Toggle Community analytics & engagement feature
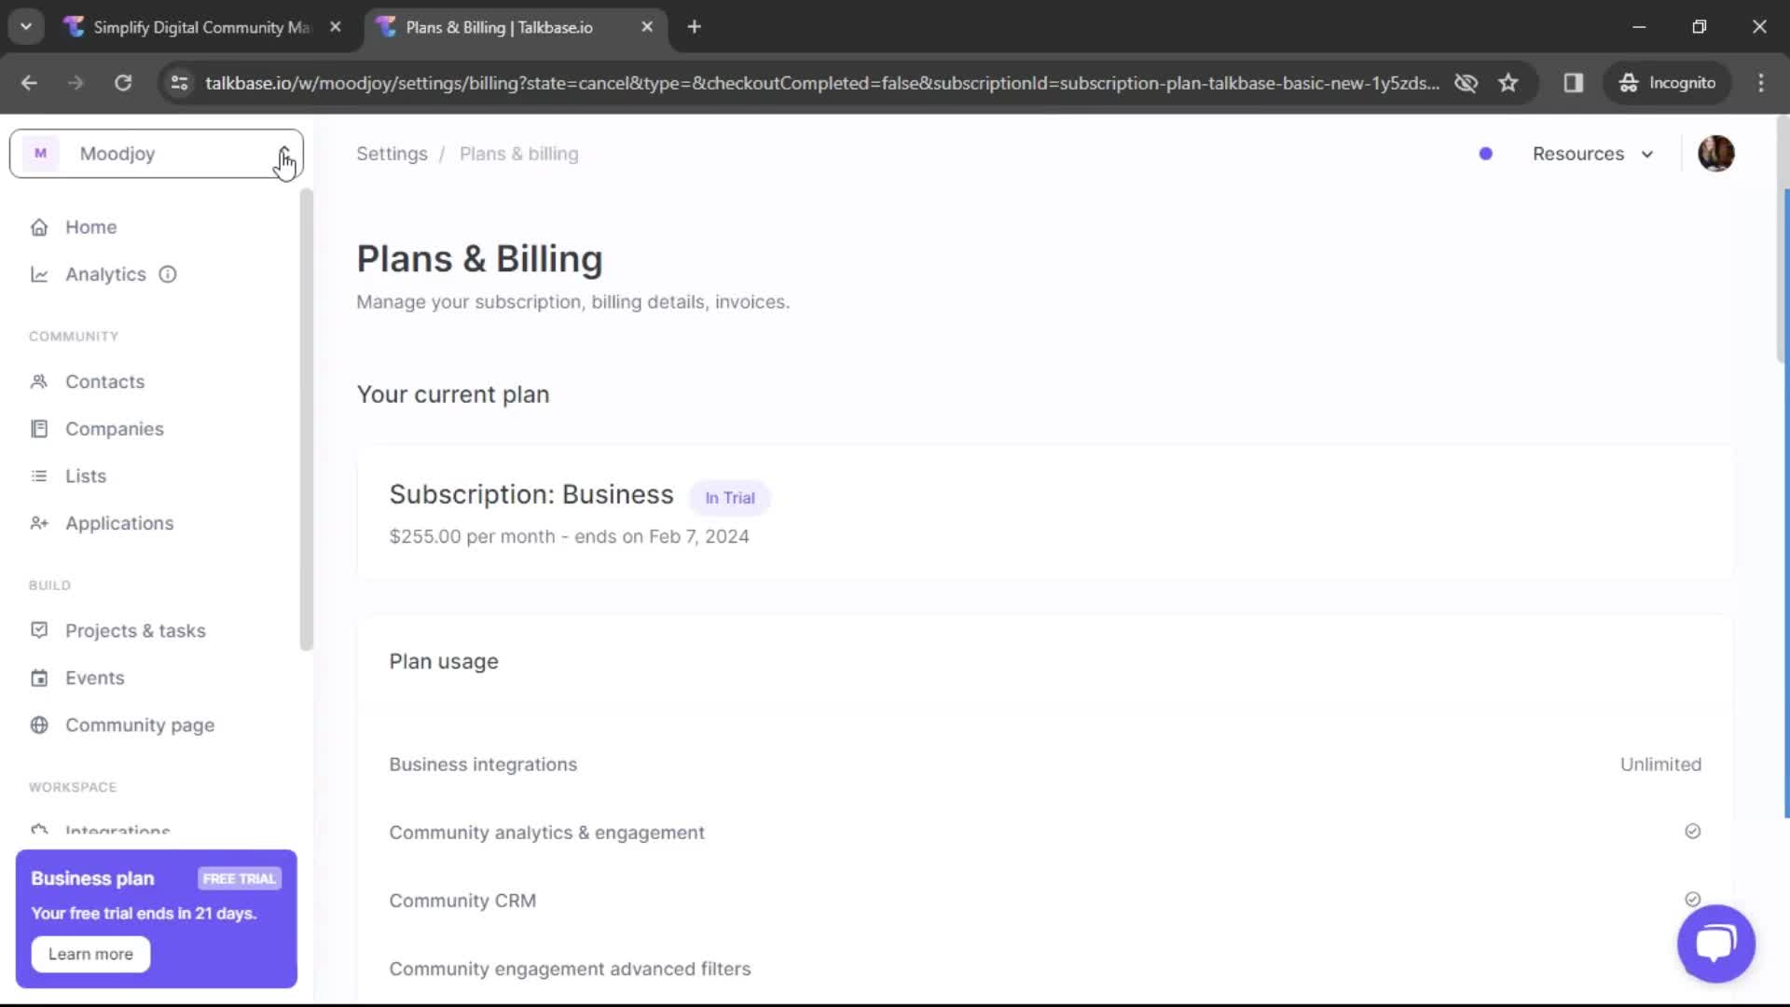The height and width of the screenshot is (1007, 1790). tap(1694, 831)
